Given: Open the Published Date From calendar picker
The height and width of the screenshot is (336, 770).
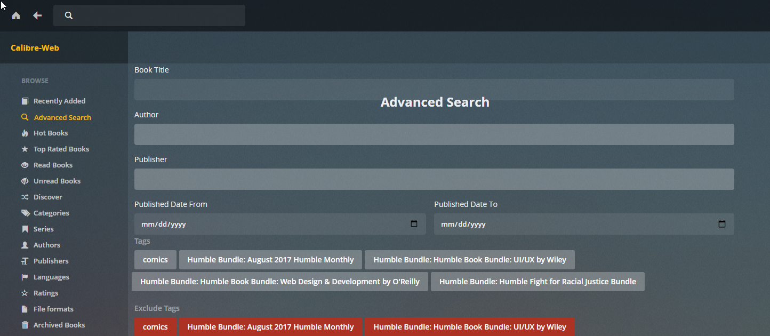Looking at the screenshot, I should (x=414, y=224).
